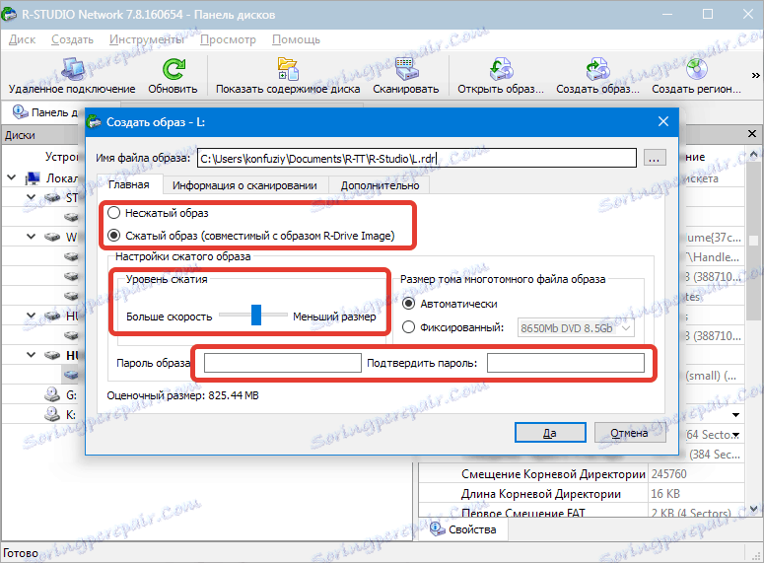Open image toolbar icon

click(501, 69)
